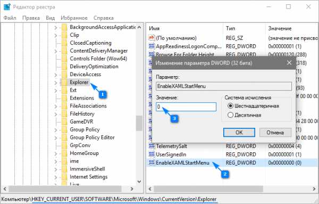
Task: Click the Отмена button
Action: point(275,133)
